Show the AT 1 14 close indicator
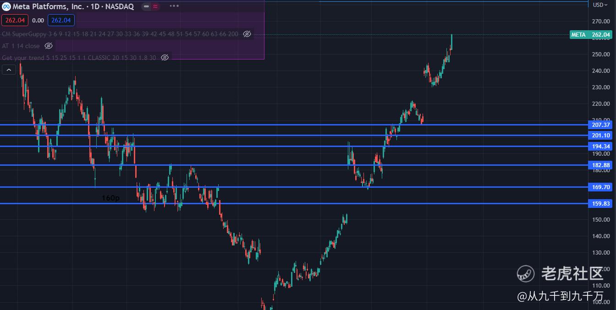 click(49, 46)
